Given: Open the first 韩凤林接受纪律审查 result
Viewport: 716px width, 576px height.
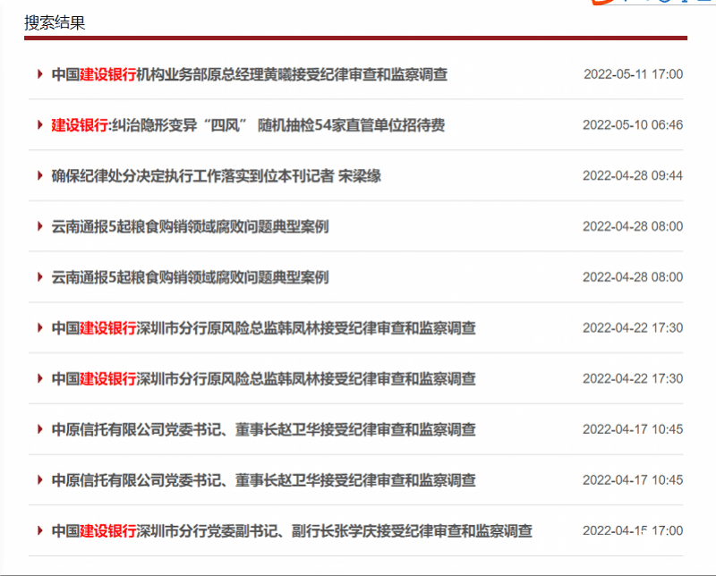Looking at the screenshot, I should 263,327.
